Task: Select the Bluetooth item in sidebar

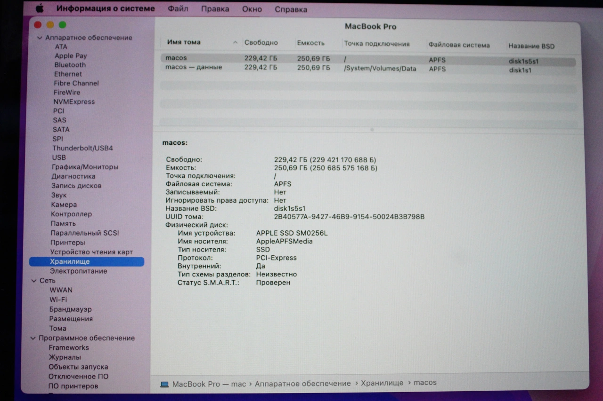Action: 70,65
